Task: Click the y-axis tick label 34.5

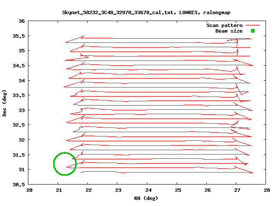Action: pos(19,66)
